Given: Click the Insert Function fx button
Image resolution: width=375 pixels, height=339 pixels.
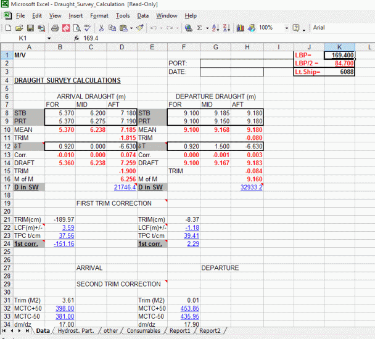Looking at the screenshot, I should point(76,38).
